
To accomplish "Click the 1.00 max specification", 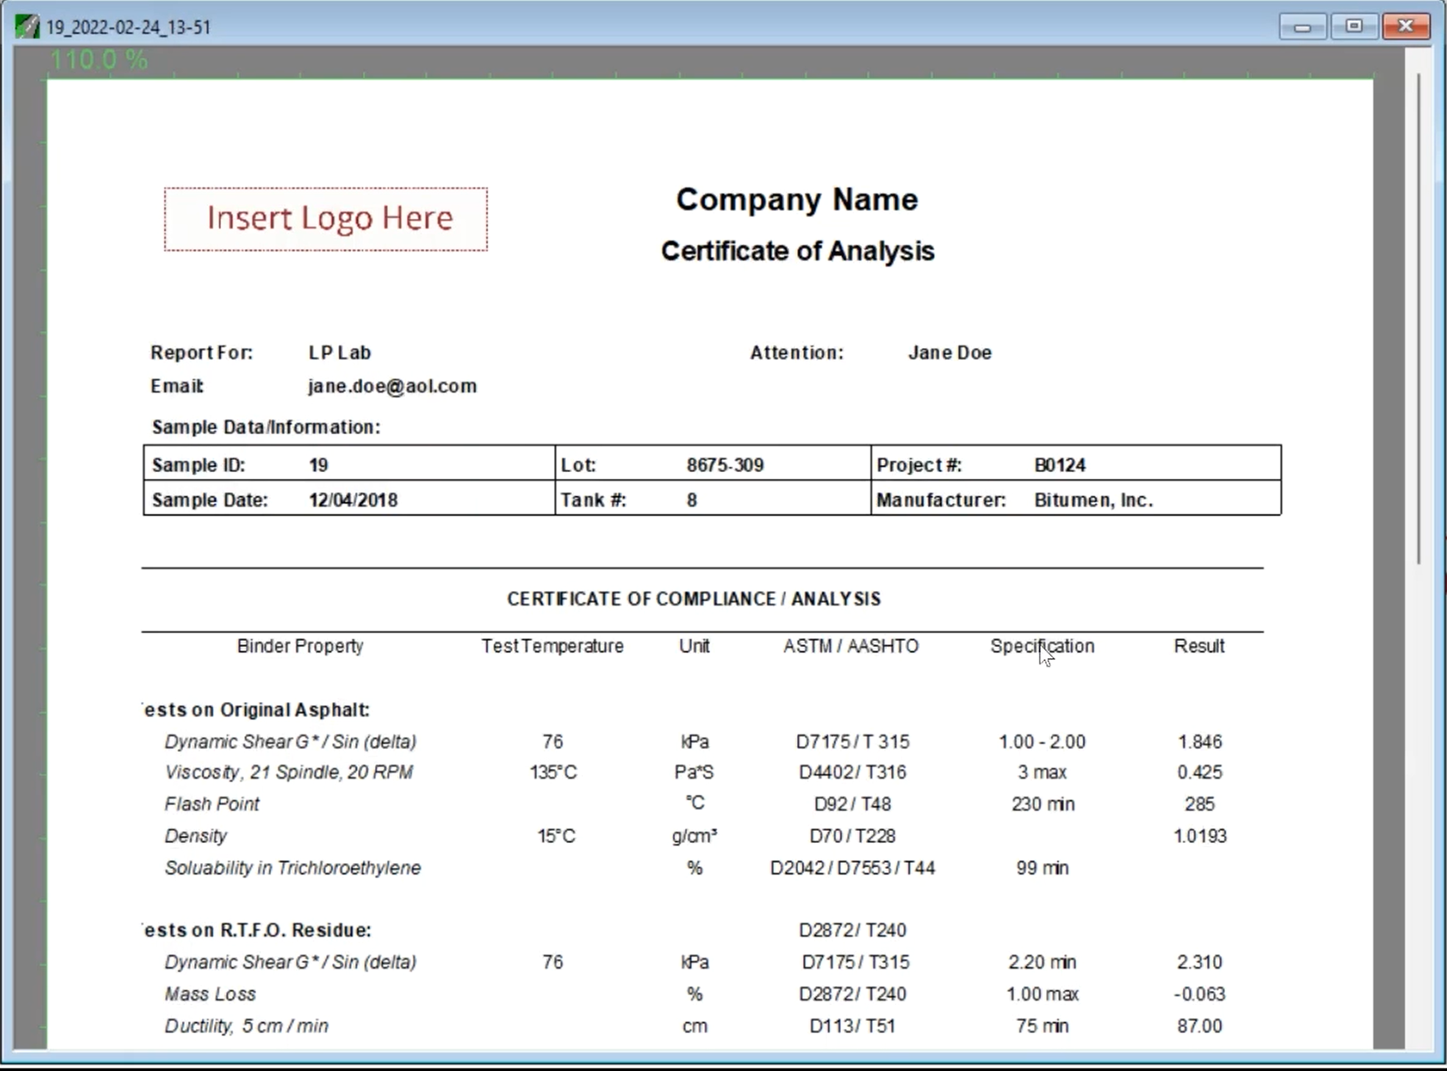I will [1043, 994].
